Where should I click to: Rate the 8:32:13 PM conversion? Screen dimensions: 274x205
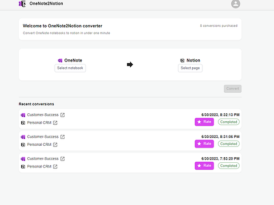tap(204, 122)
